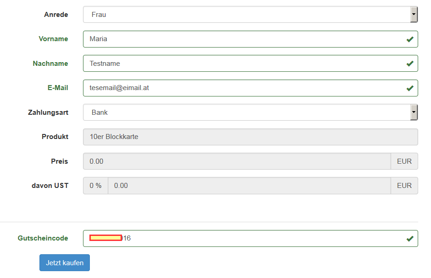Click the Jetzt kaufen button
431x278 pixels.
[65, 262]
